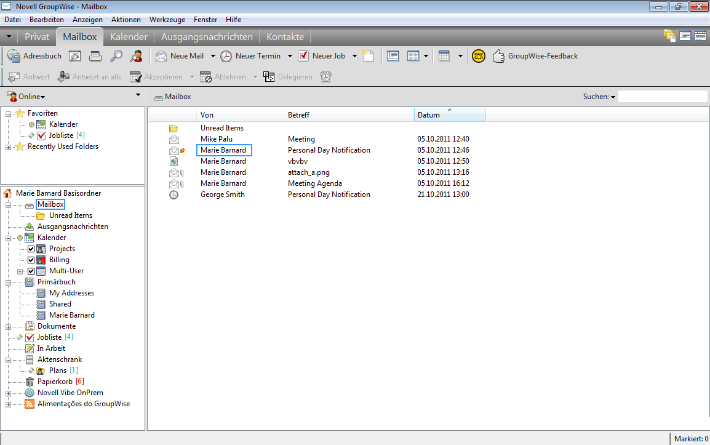This screenshot has width=710, height=445.
Task: Click the contact search person icon
Action: (137, 56)
